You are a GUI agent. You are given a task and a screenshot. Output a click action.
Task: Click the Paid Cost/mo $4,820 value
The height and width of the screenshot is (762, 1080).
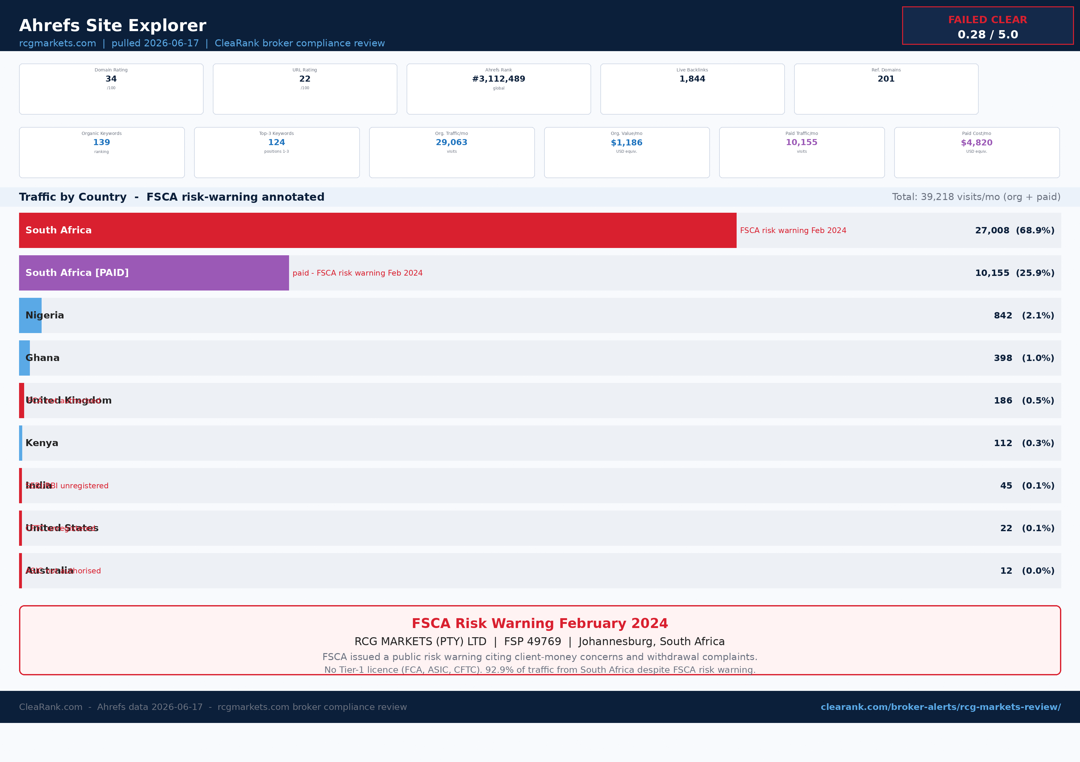(x=976, y=143)
